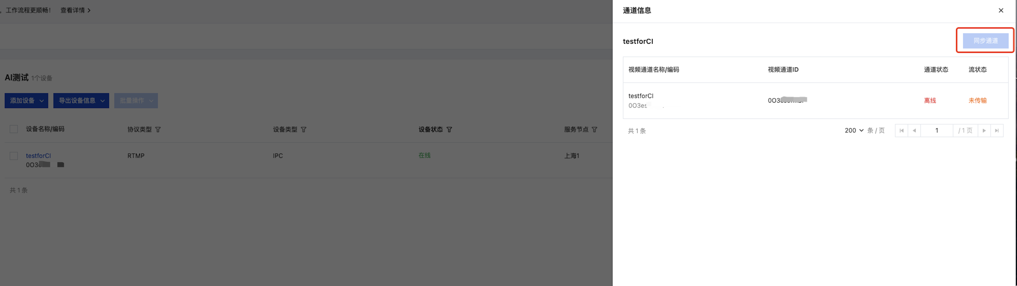The width and height of the screenshot is (1017, 286).
Task: Click the 离线 channel status
Action: 930,100
